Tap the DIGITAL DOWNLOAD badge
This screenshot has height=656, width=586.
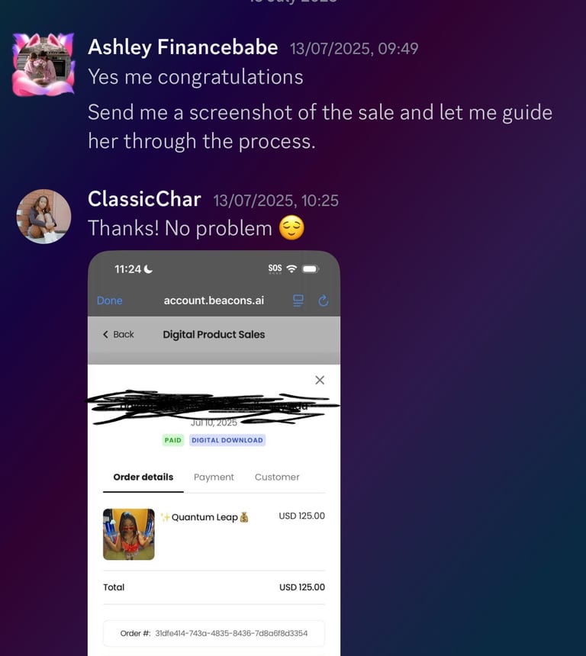[x=227, y=440]
